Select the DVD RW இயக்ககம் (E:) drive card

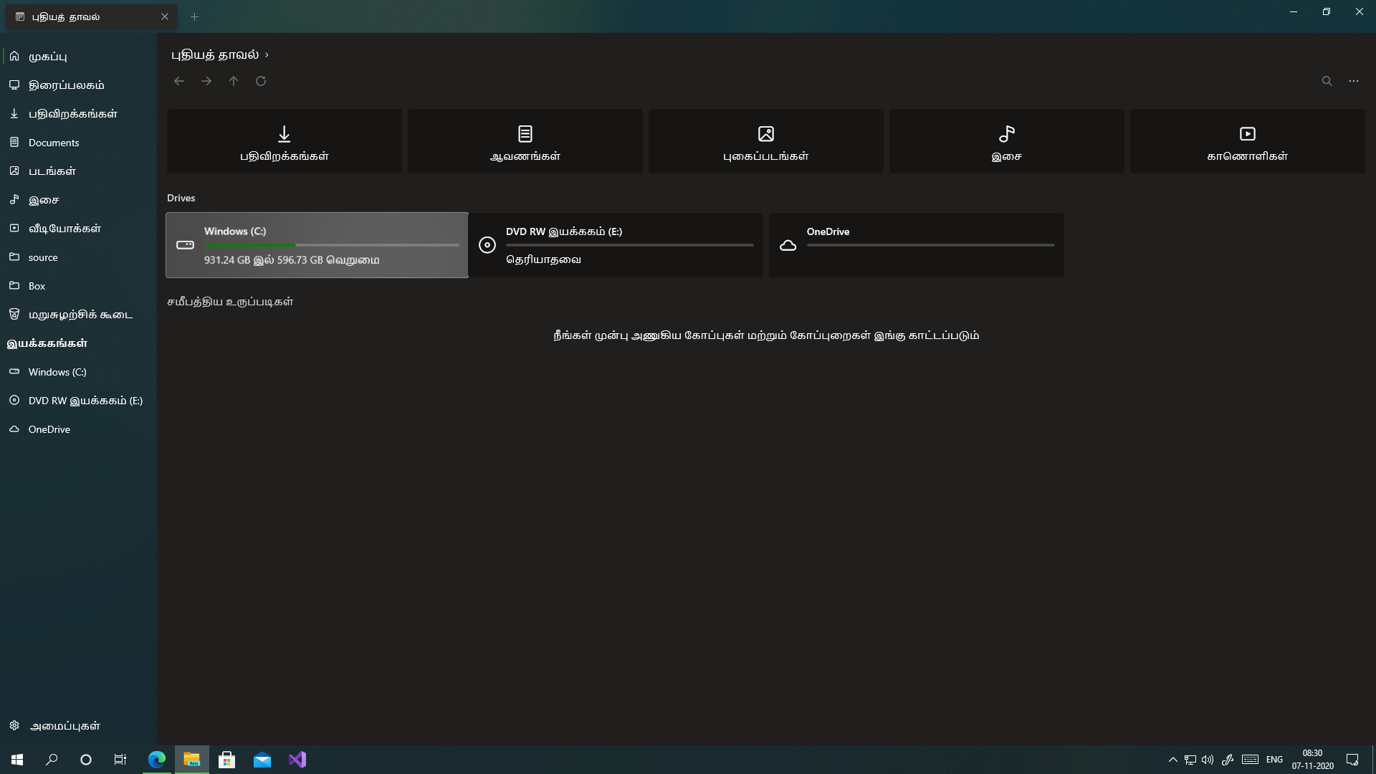point(616,244)
